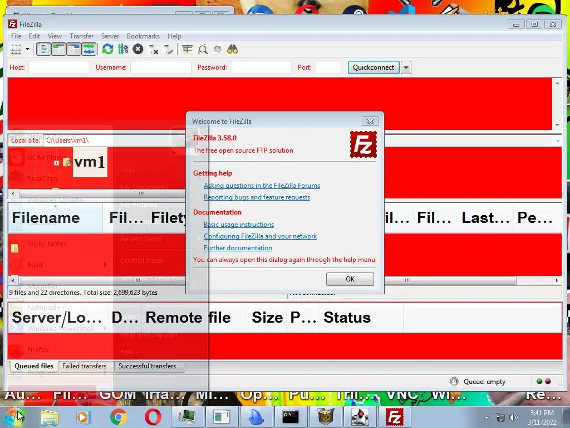Focus the Port input field

tap(328, 67)
